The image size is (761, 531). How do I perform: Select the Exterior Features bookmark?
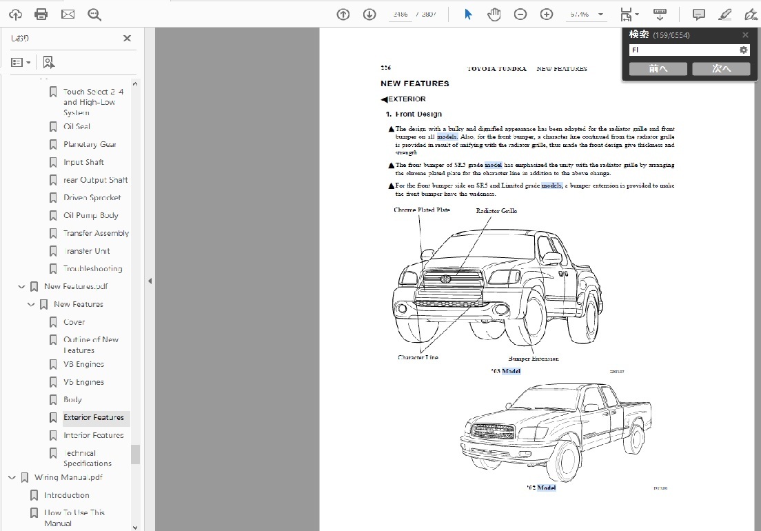pyautogui.click(x=94, y=417)
